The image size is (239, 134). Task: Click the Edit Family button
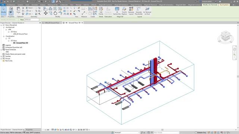click(101, 11)
